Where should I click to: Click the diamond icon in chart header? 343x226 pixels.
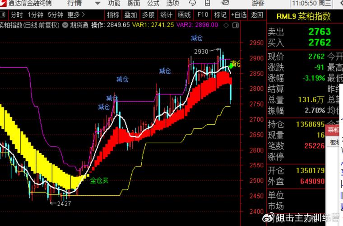[226, 25]
